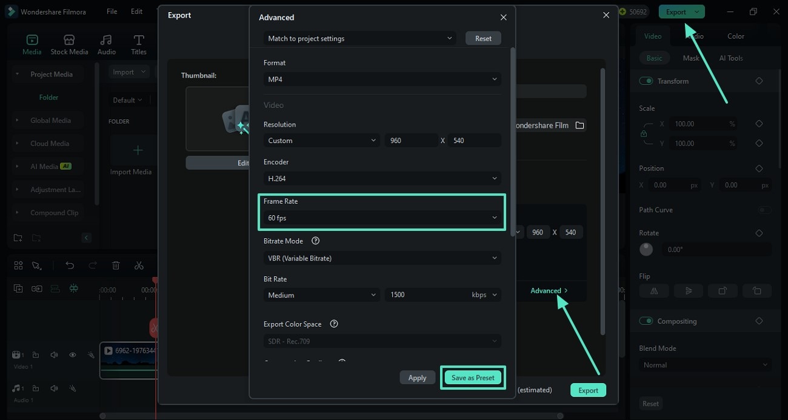Lock the Video 1 track

pyautogui.click(x=36, y=355)
